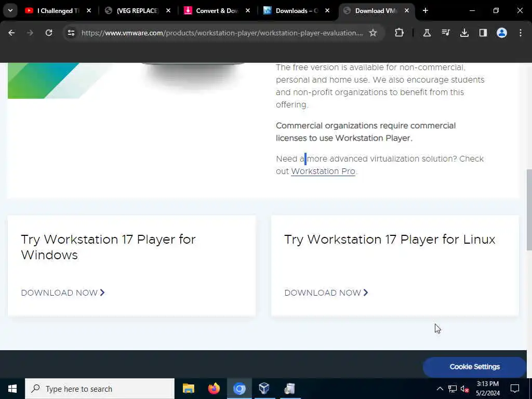This screenshot has width=532, height=399.
Task: Show hidden system tray icons
Action: (440, 389)
